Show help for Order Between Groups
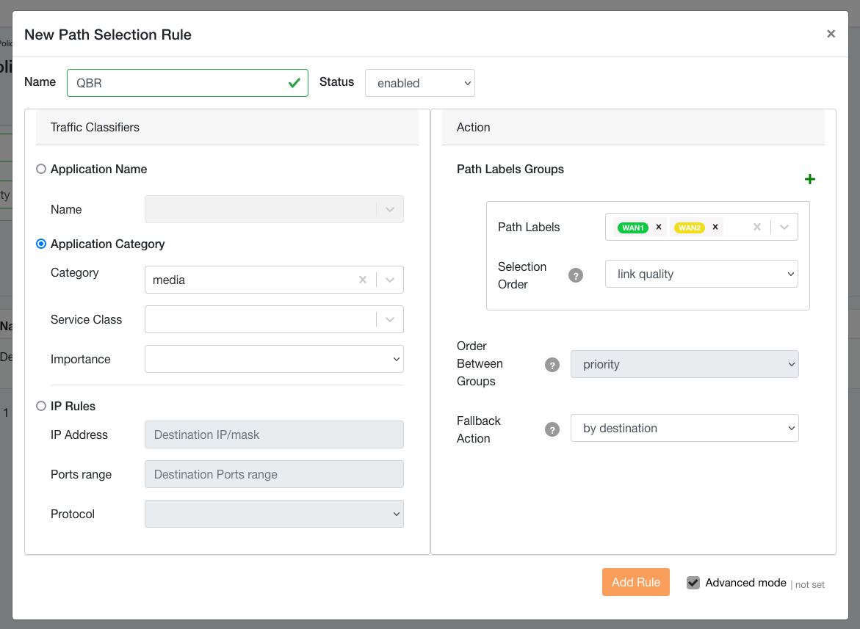860x629 pixels. tap(552, 365)
